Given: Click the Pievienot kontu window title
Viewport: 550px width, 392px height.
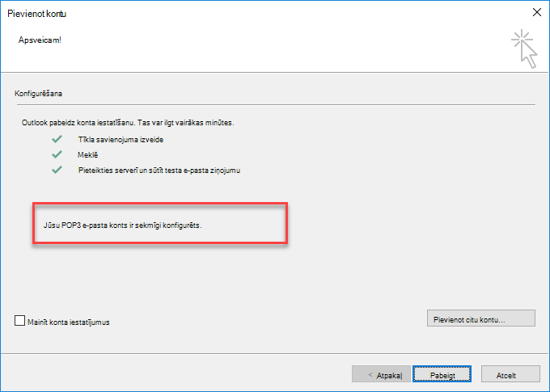Looking at the screenshot, I should tap(37, 14).
